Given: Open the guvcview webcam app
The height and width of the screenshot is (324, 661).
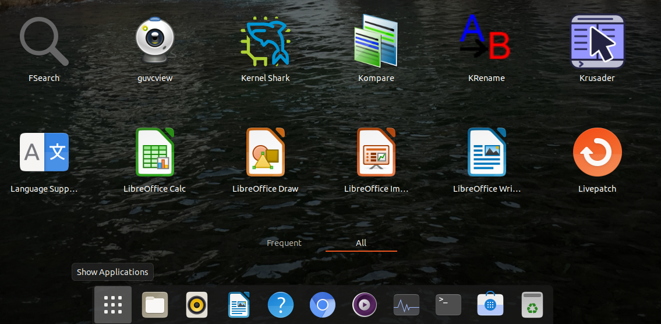Looking at the screenshot, I should (x=155, y=41).
